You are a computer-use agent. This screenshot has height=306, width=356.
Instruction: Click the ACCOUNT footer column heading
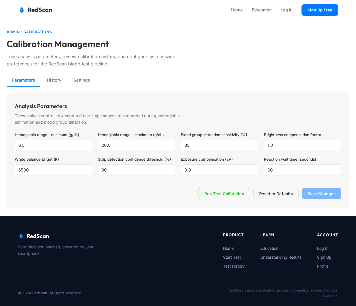coord(328,235)
